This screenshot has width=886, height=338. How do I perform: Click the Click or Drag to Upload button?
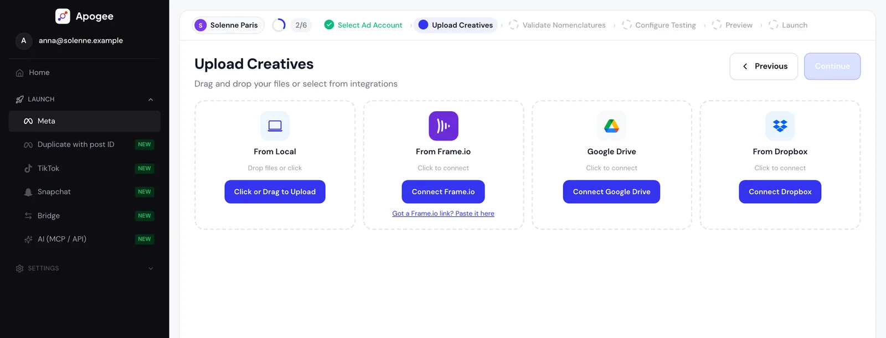pyautogui.click(x=275, y=192)
